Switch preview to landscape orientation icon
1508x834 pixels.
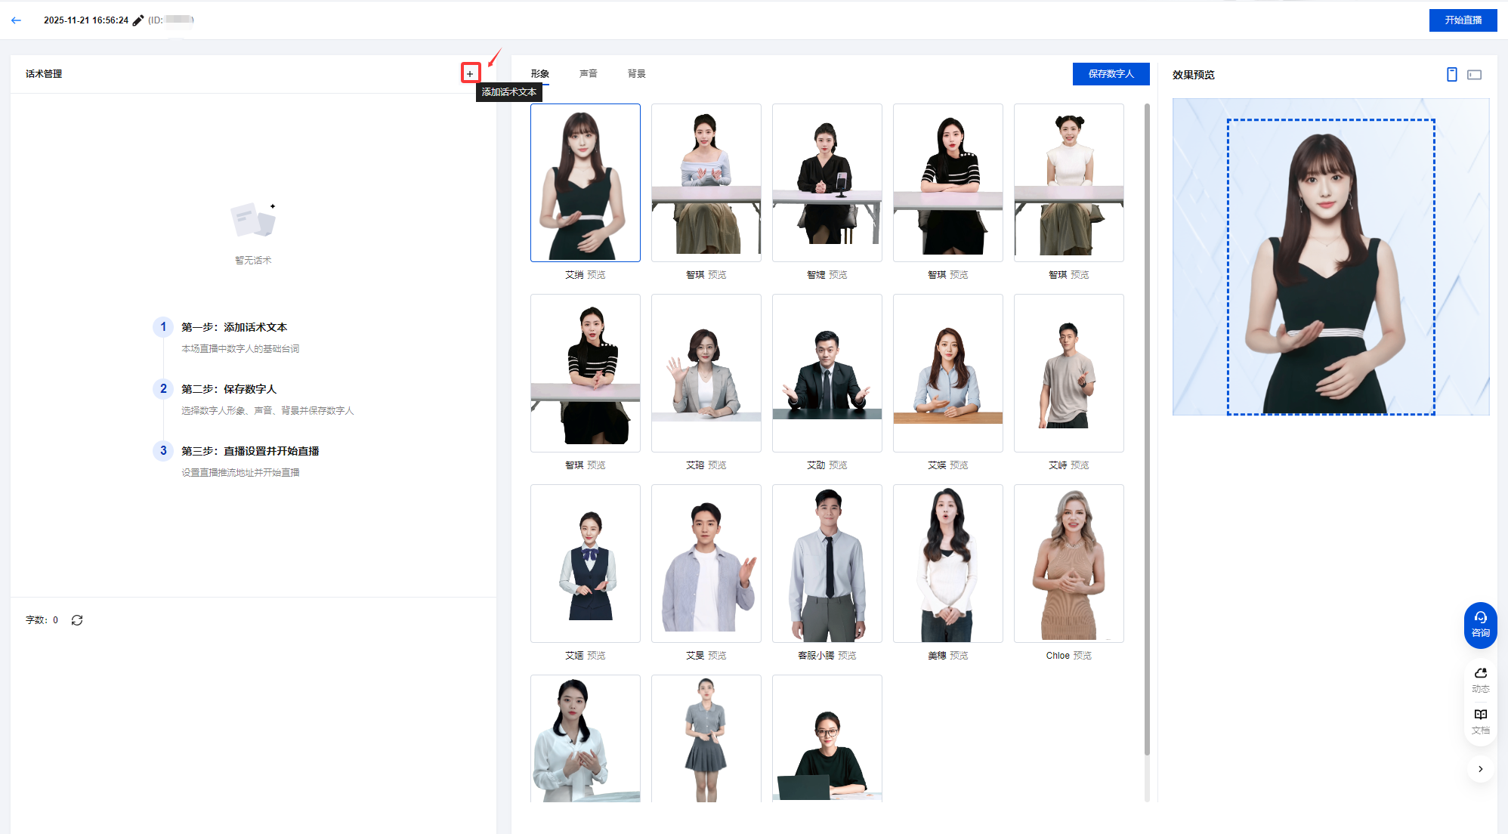coord(1474,74)
